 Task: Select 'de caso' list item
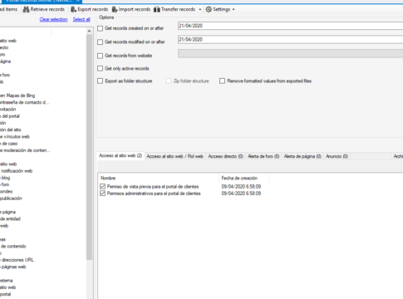coord(9,144)
